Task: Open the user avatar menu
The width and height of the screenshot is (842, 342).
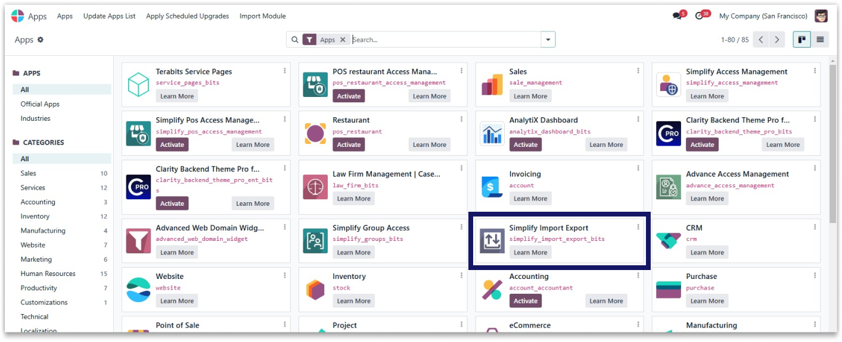Action: click(x=821, y=16)
